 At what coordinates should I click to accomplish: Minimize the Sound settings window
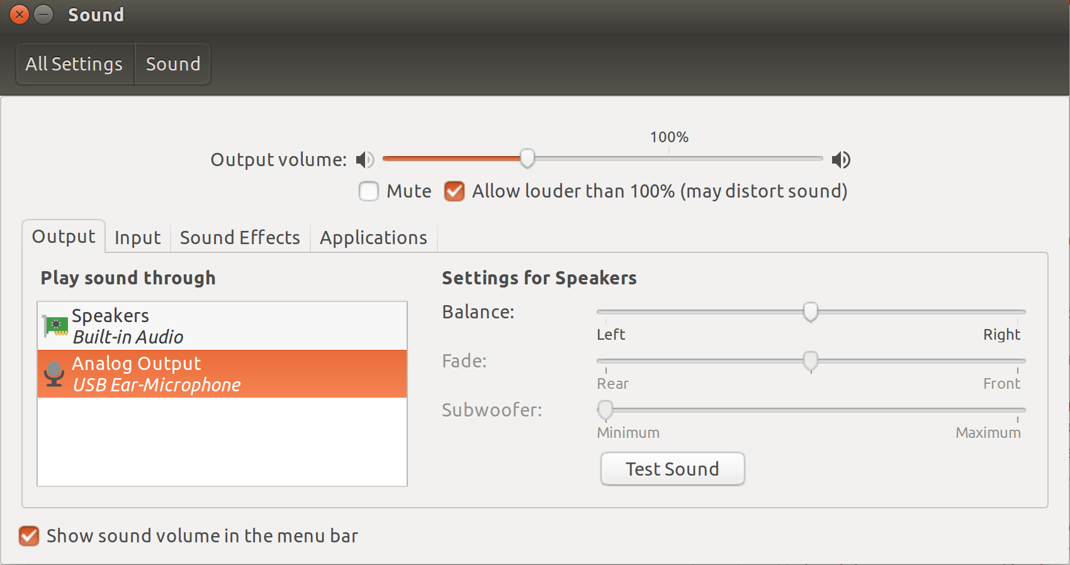pyautogui.click(x=43, y=14)
